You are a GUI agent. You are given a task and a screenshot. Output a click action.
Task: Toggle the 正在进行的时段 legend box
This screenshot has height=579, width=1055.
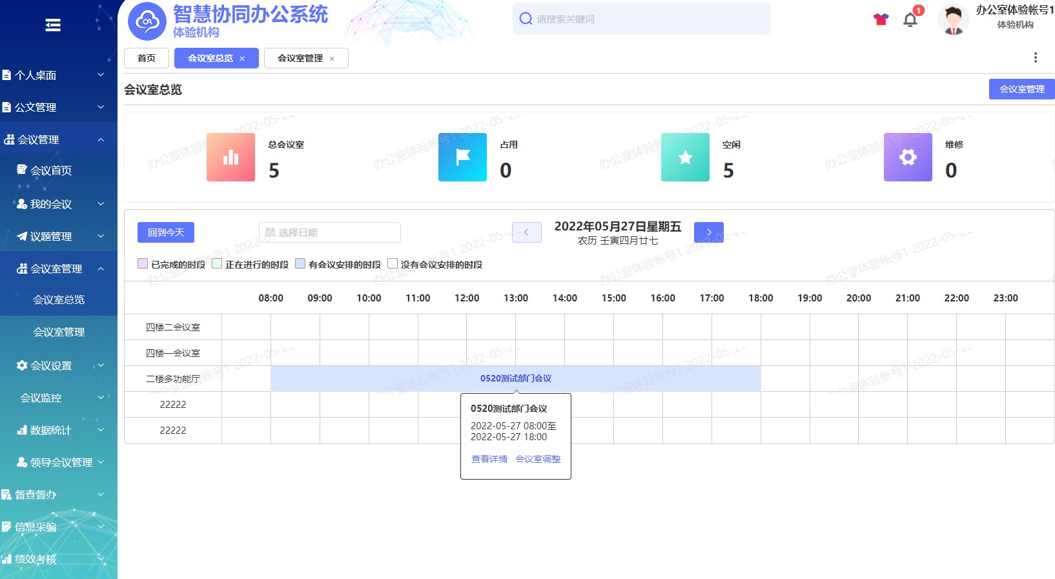(217, 264)
